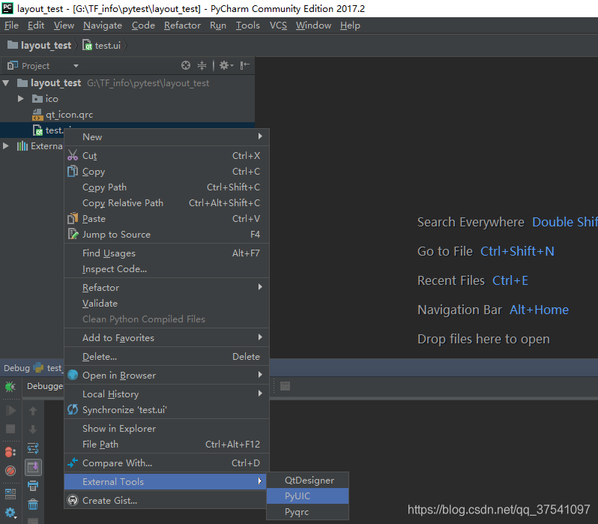The height and width of the screenshot is (524, 598).
Task: Choose Synchronize 'test.ui'
Action: point(166,409)
